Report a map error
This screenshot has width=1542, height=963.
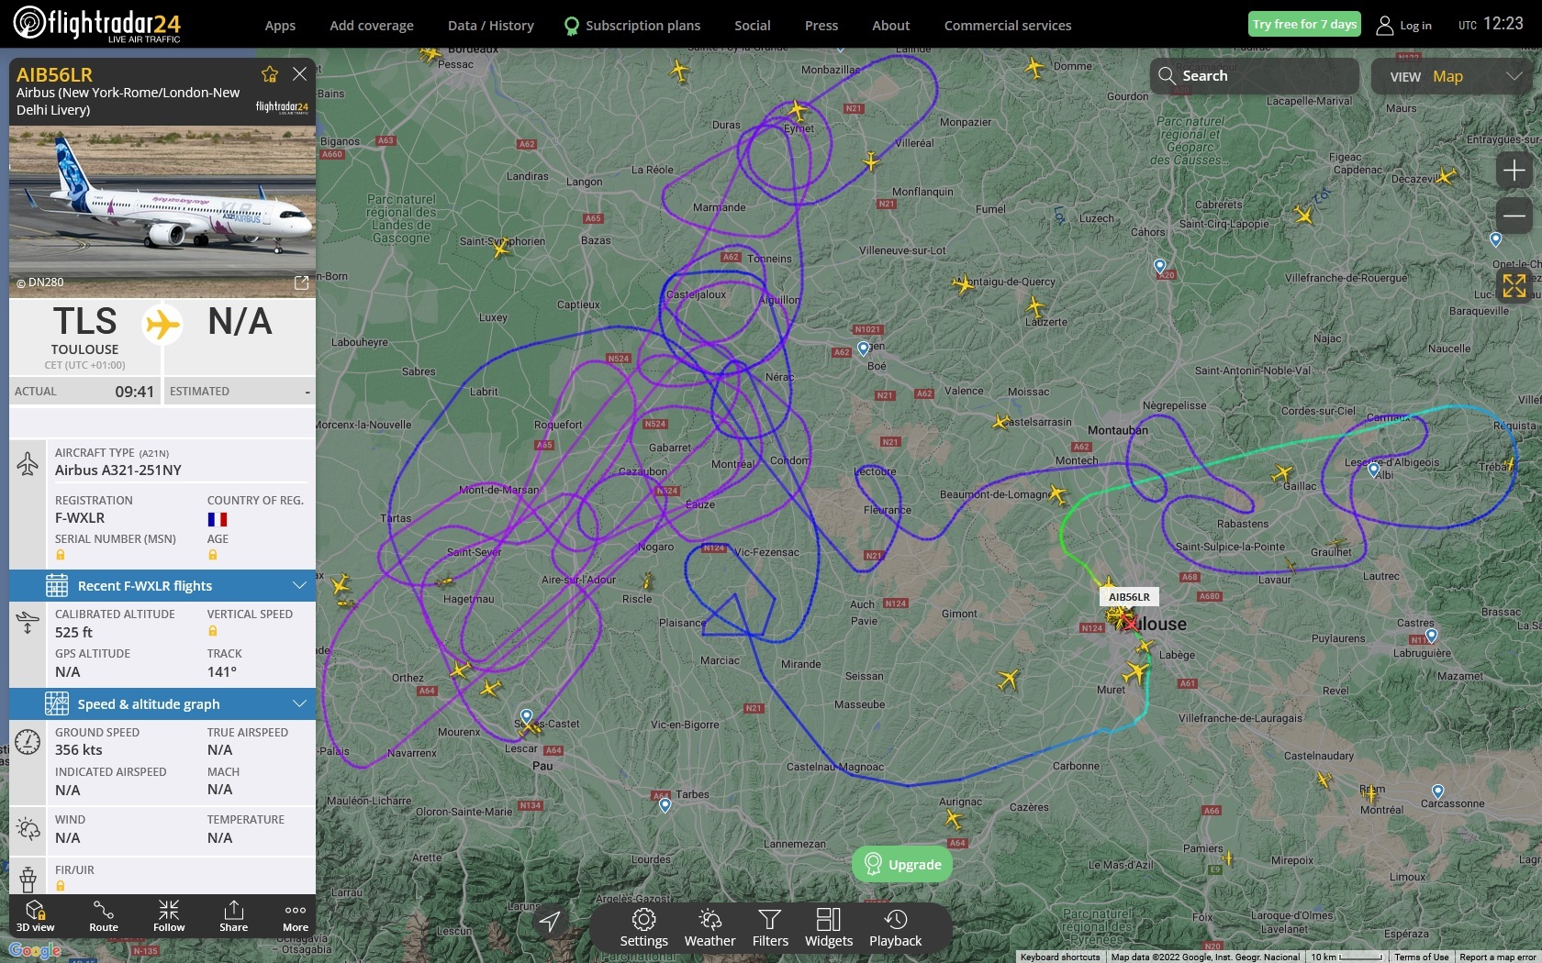pyautogui.click(x=1498, y=957)
